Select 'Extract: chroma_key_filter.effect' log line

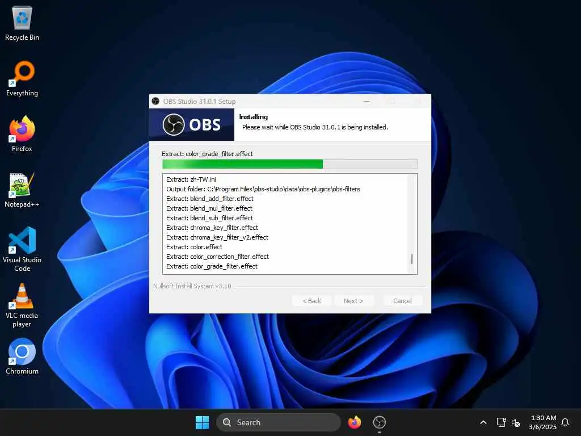(212, 228)
